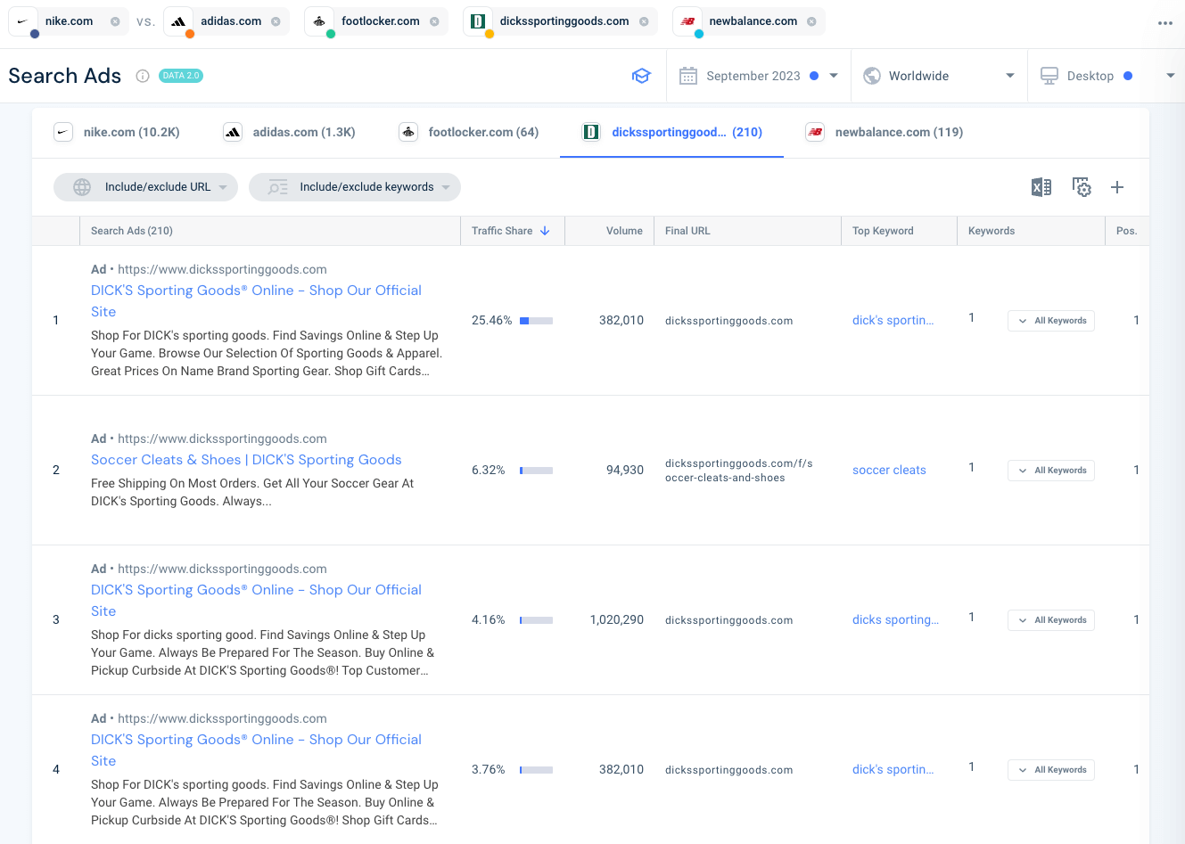Click the info icon beside Search Ads title
Viewport: 1185px width, 844px height.
tap(142, 76)
